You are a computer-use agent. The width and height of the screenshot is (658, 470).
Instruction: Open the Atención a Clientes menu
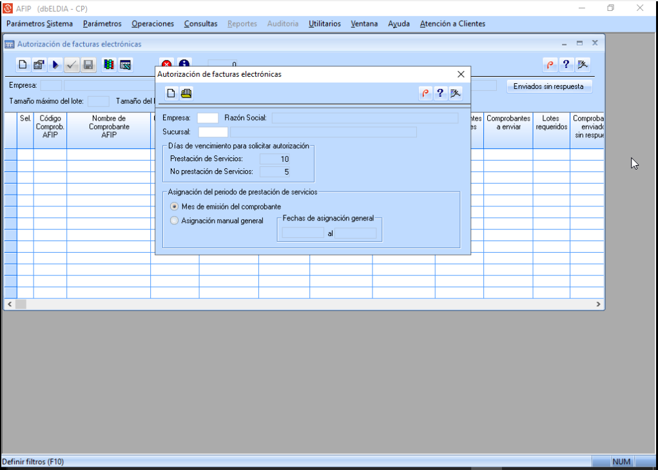pyautogui.click(x=452, y=24)
